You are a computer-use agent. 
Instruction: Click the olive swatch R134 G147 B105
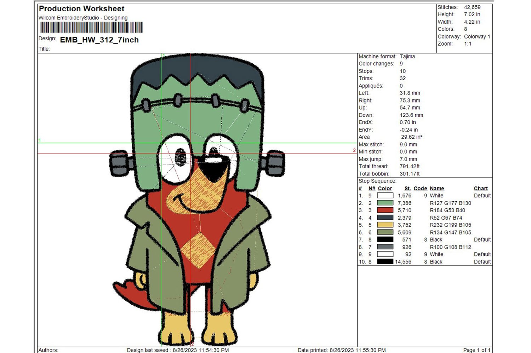pos(385,232)
